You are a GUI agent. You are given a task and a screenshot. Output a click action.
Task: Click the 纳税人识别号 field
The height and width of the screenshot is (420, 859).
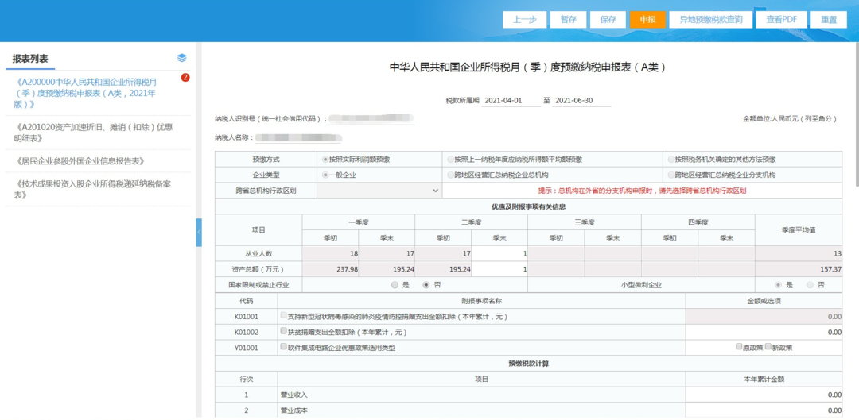(x=371, y=118)
